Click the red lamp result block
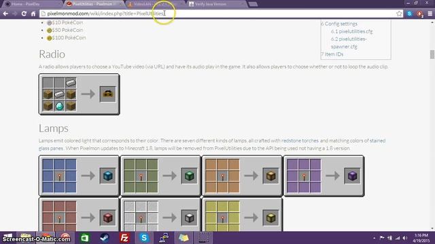Image resolution: width=435 pixels, height=244 pixels. click(107, 218)
